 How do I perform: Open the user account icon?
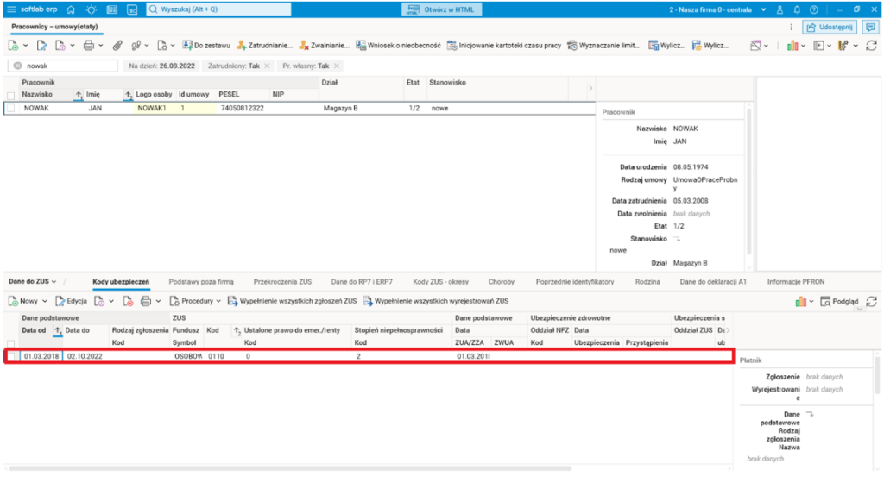(780, 9)
